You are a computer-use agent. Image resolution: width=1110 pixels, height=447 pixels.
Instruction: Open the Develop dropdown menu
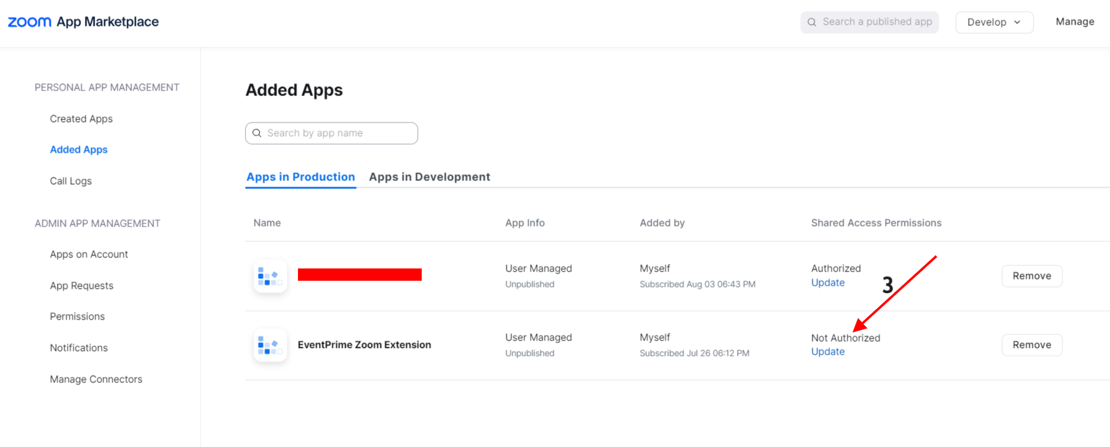(994, 22)
